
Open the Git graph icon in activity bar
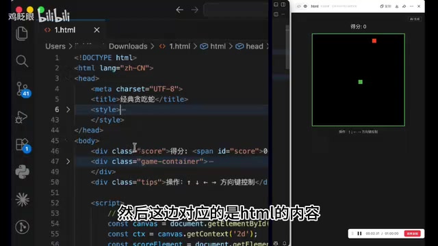pyautogui.click(x=23, y=227)
